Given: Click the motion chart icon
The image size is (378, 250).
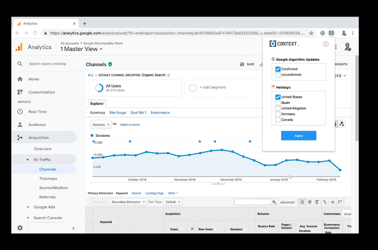Looking at the screenshot, I should pos(342,124).
